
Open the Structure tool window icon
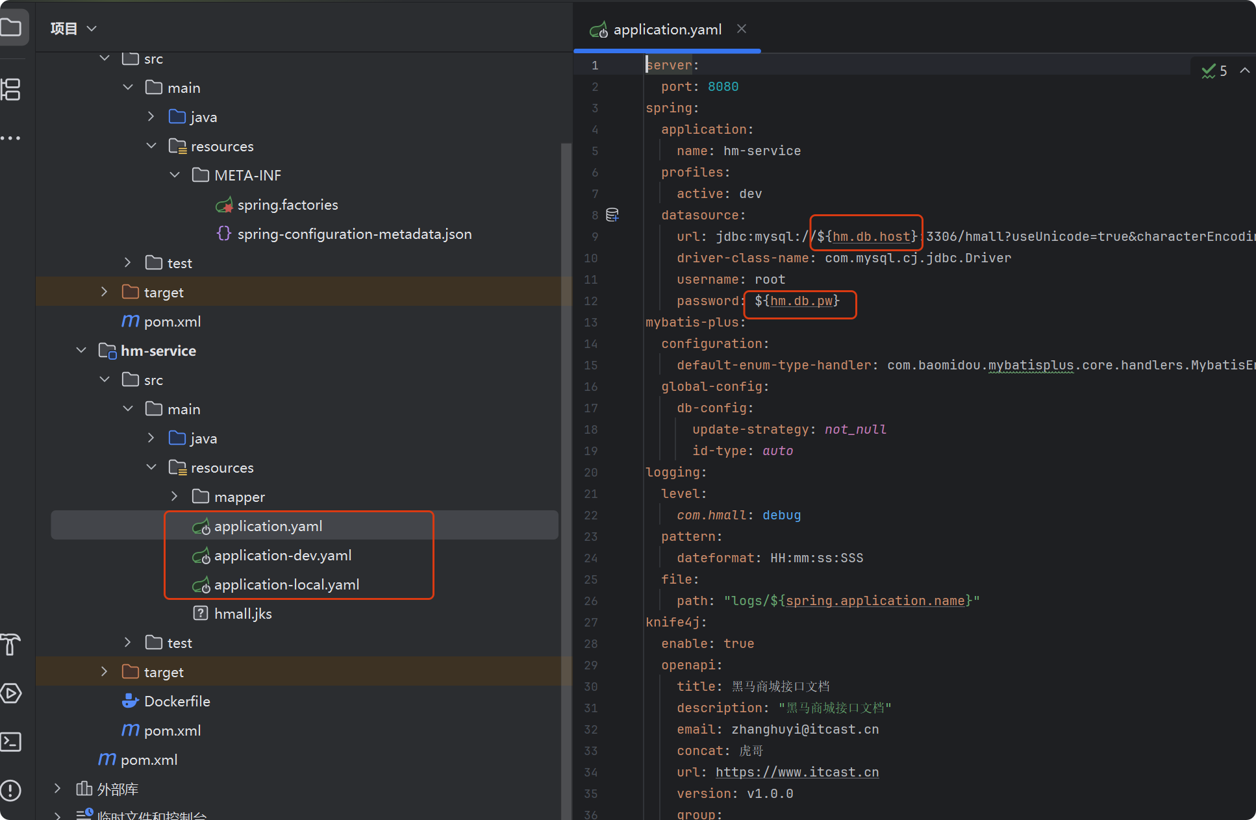pos(11,89)
